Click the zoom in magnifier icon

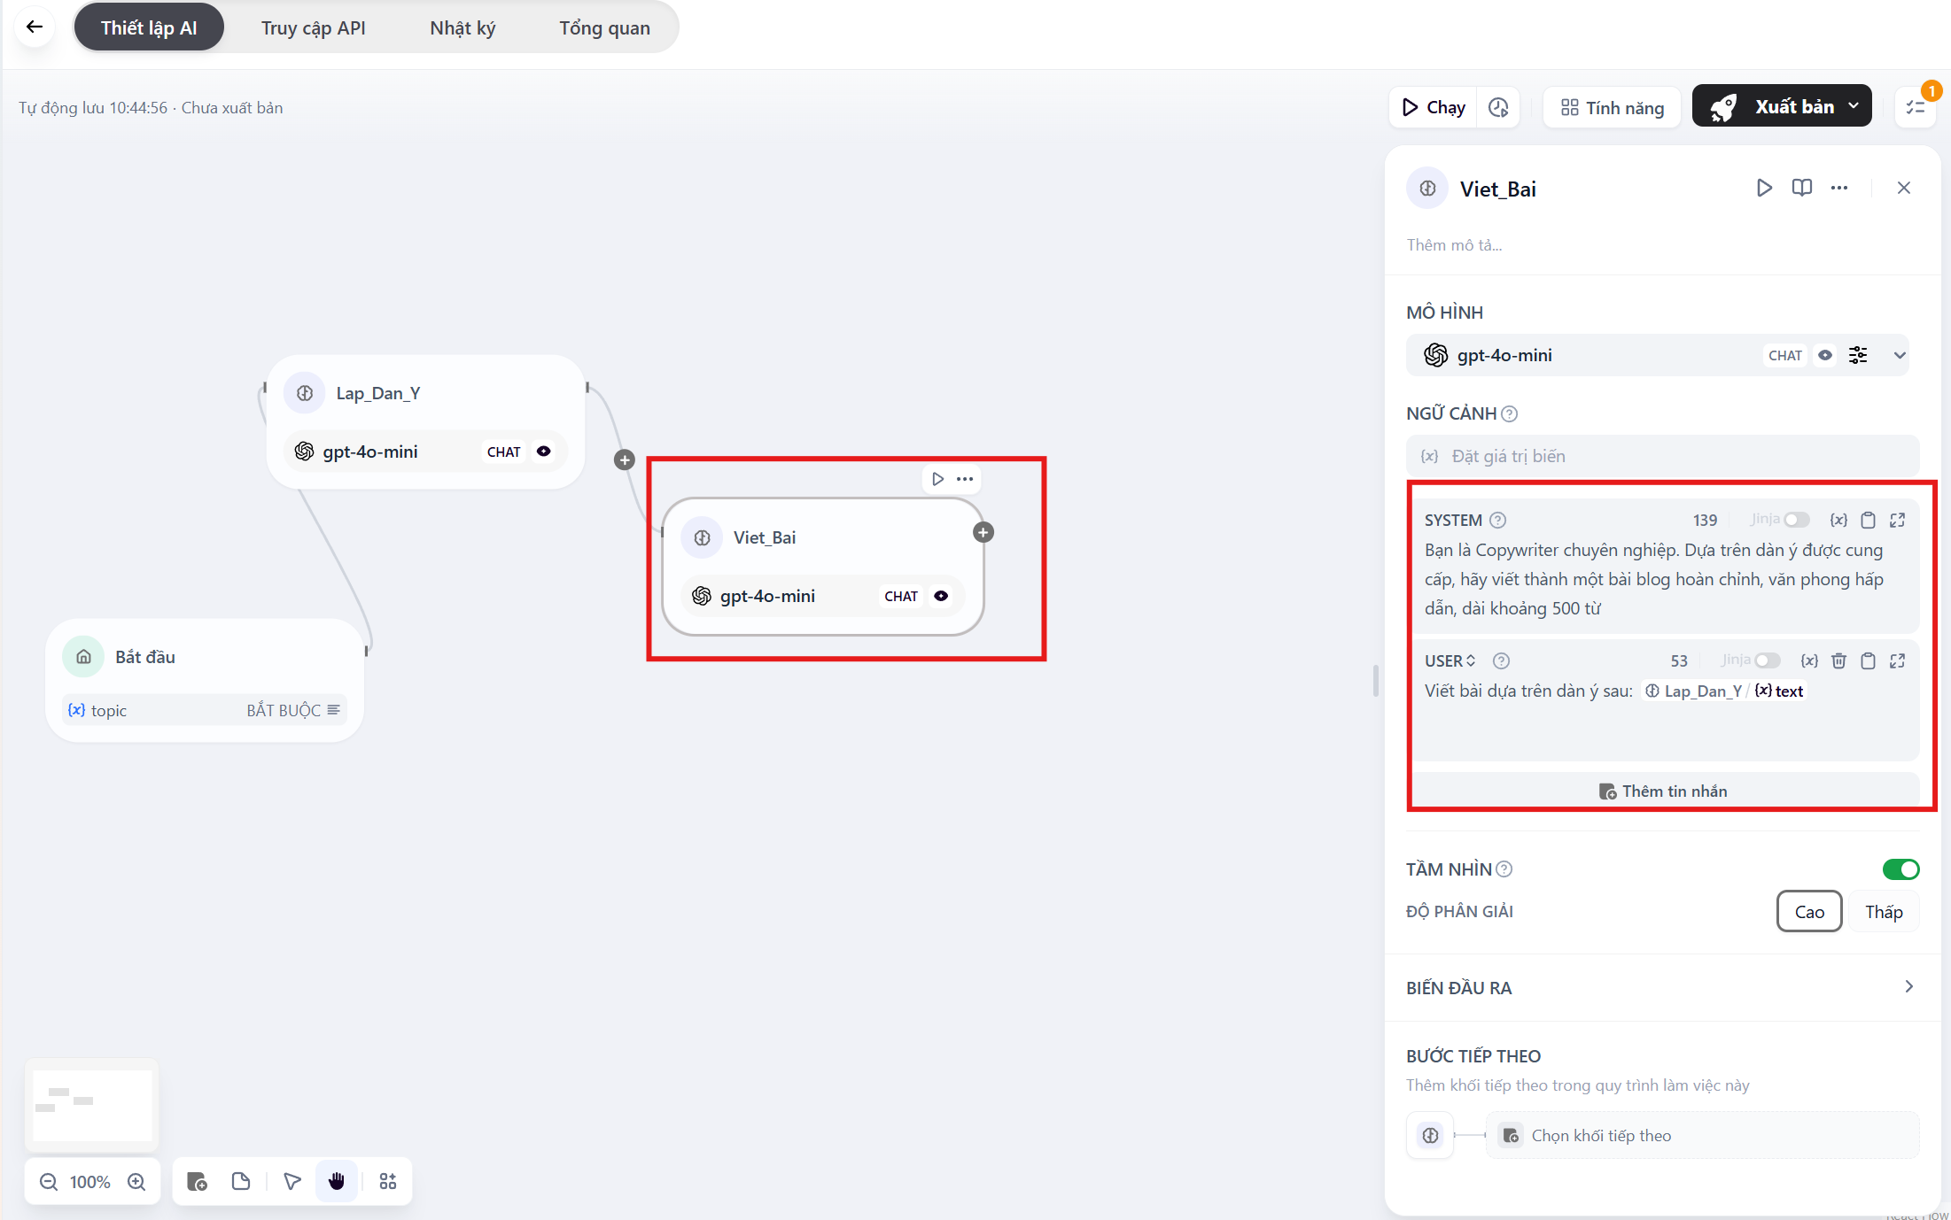click(x=136, y=1182)
